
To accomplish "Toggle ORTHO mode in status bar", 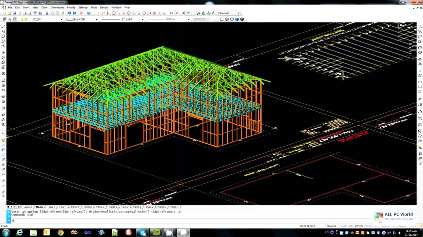I will pyautogui.click(x=359, y=226).
